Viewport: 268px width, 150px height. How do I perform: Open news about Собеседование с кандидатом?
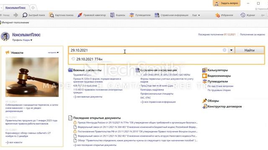point(32,108)
